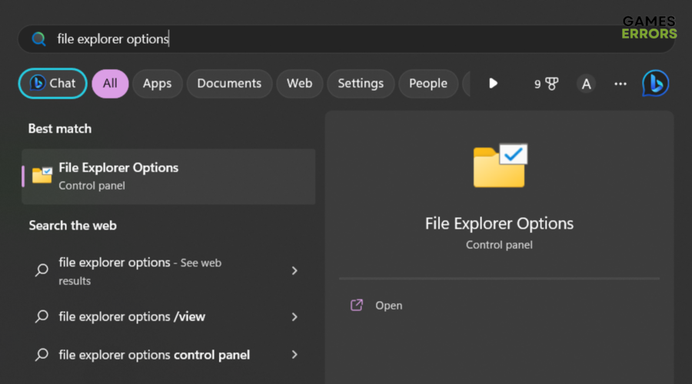Select the File Explorer Options best match result

[x=168, y=176]
